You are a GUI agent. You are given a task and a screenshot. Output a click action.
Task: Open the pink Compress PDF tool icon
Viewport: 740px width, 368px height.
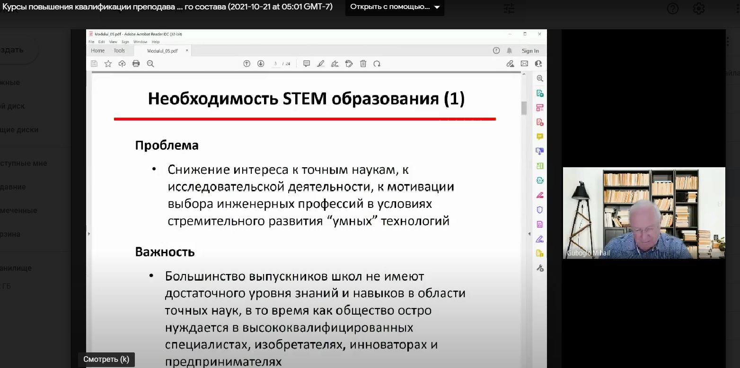click(x=540, y=224)
